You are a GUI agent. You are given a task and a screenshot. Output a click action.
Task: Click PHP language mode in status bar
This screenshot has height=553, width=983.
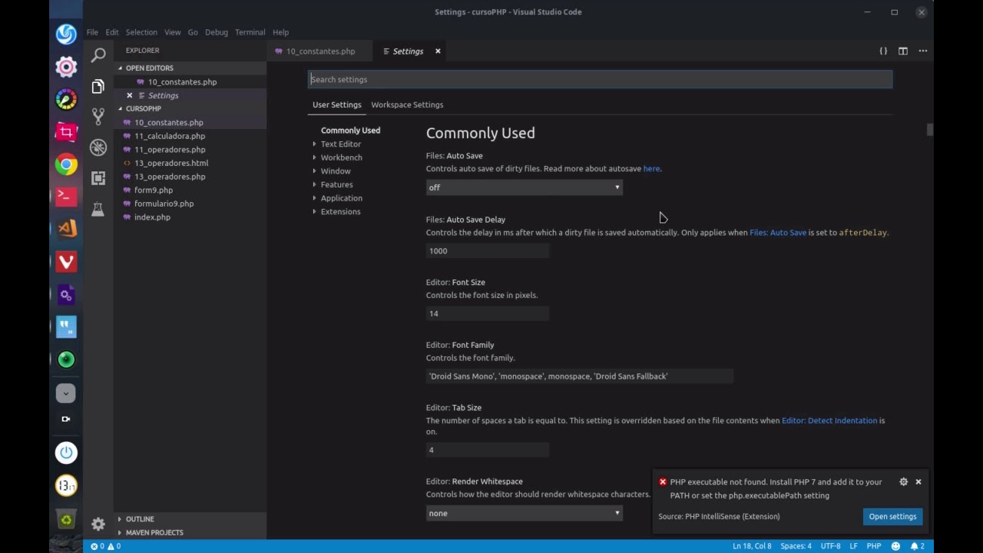(874, 546)
